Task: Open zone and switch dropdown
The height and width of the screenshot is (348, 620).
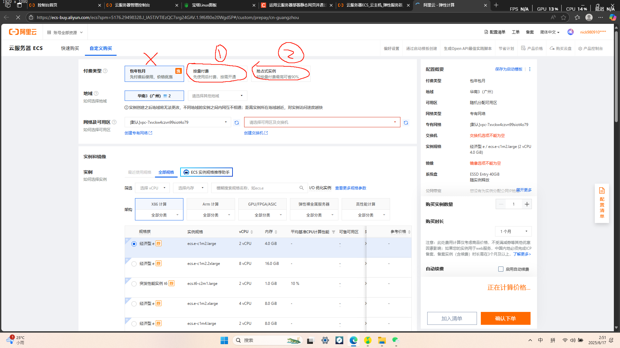Action: [322, 122]
